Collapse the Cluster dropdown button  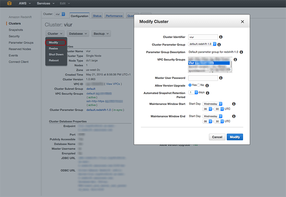click(55, 34)
